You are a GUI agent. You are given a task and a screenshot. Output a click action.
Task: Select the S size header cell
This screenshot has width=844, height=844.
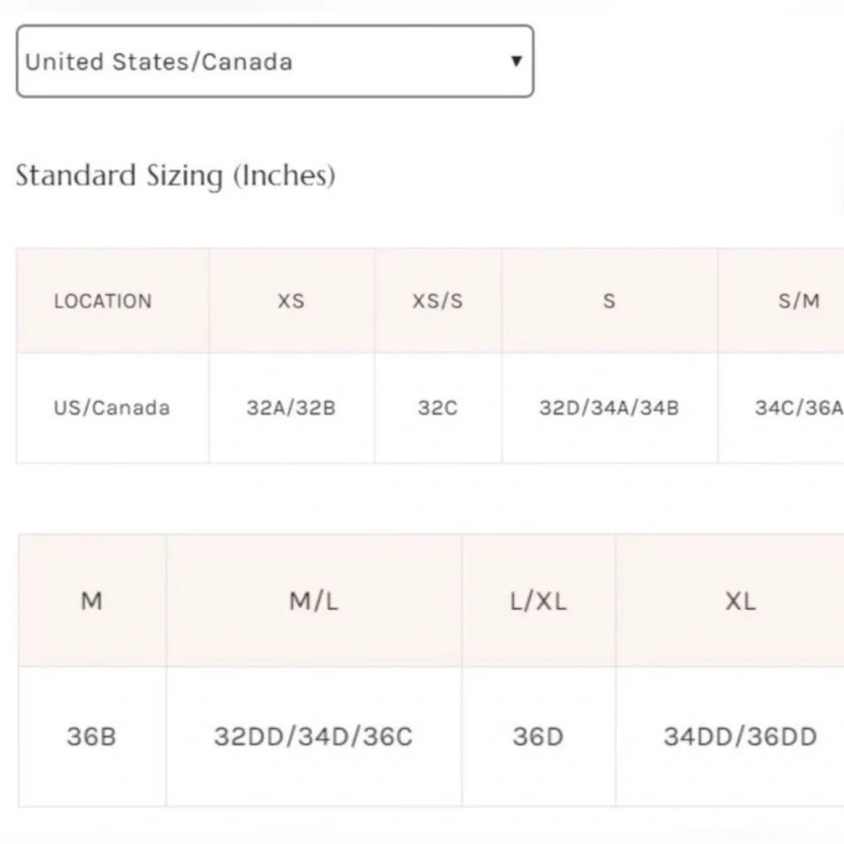pyautogui.click(x=610, y=301)
